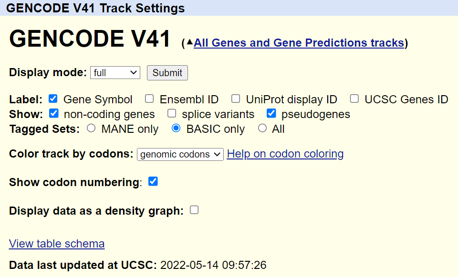
Task: Expand the Color track by codons dropdown
Action: click(180, 154)
